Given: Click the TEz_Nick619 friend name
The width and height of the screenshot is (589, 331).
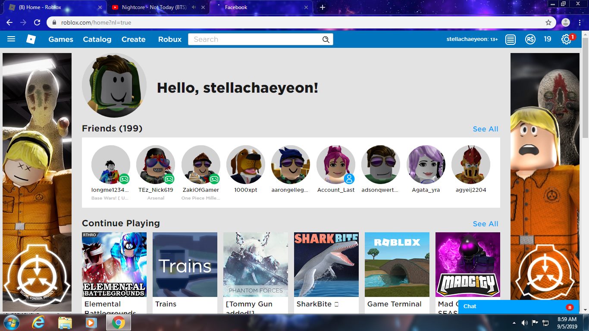Looking at the screenshot, I should tap(156, 190).
